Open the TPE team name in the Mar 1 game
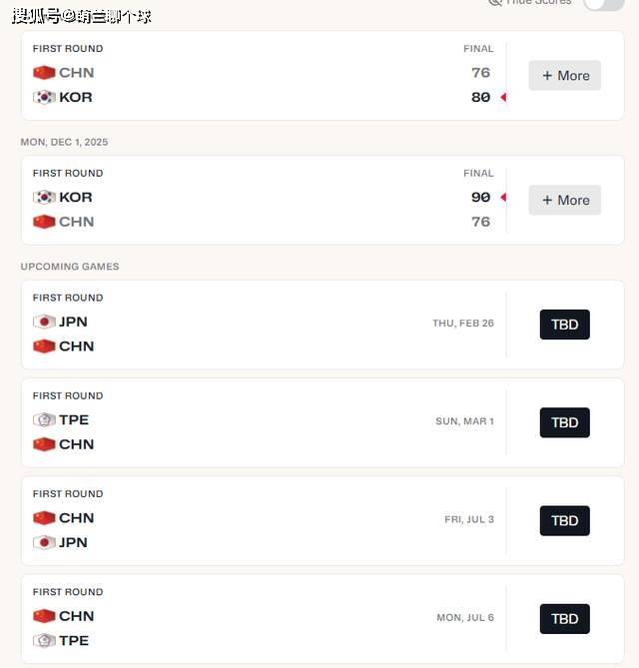The image size is (639, 668). [x=74, y=420]
